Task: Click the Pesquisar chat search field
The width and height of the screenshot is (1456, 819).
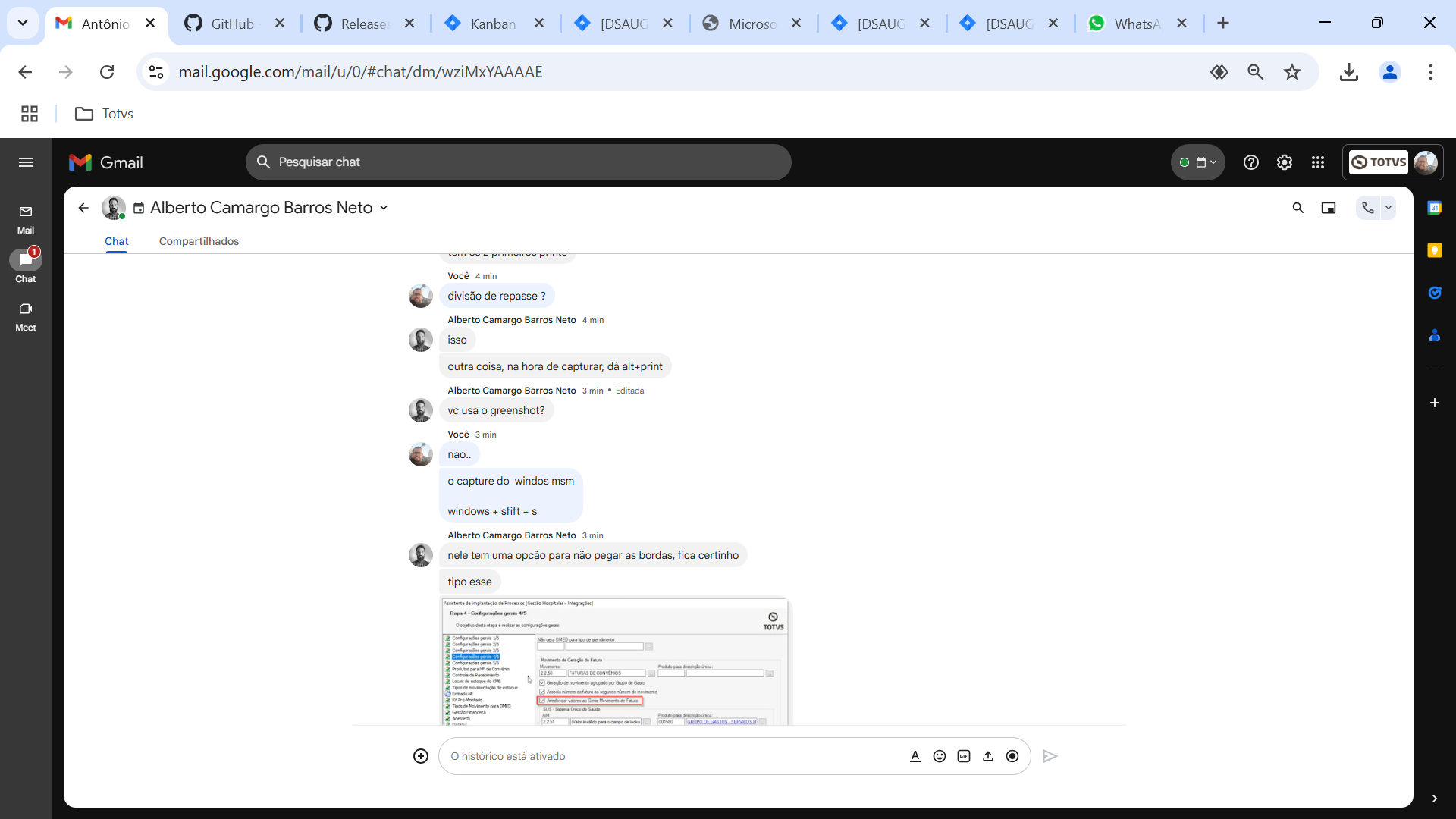Action: (x=519, y=162)
